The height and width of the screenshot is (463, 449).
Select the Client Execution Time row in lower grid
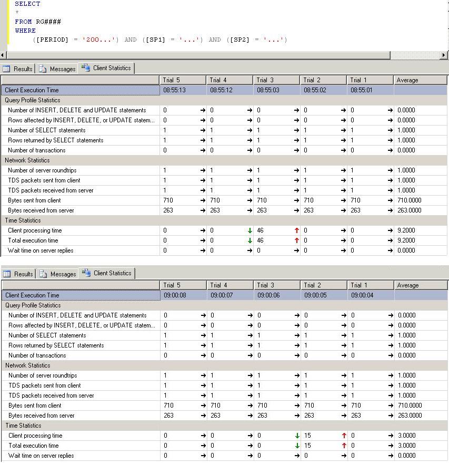pyautogui.click(x=80, y=295)
